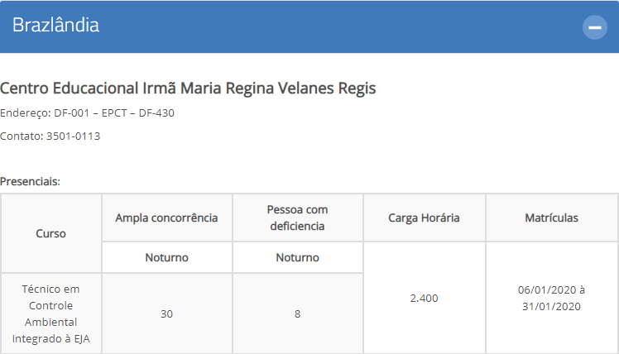Viewport: 619px width, 354px height.
Task: Collapse the Brazlândia section with minus icon
Action: (x=594, y=27)
